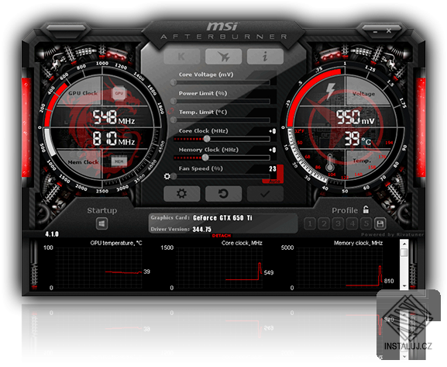The width and height of the screenshot is (447, 367).
Task: Click the Power Limit slider handle
Action: 174,101
